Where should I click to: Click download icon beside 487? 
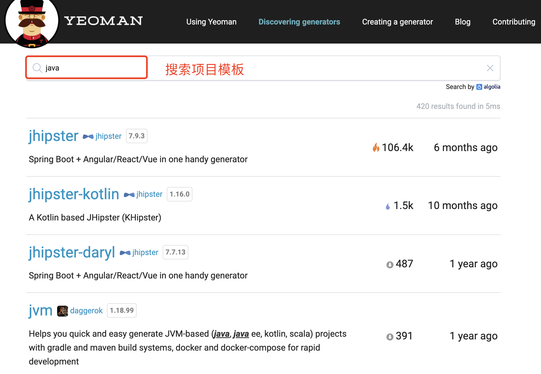(390, 265)
